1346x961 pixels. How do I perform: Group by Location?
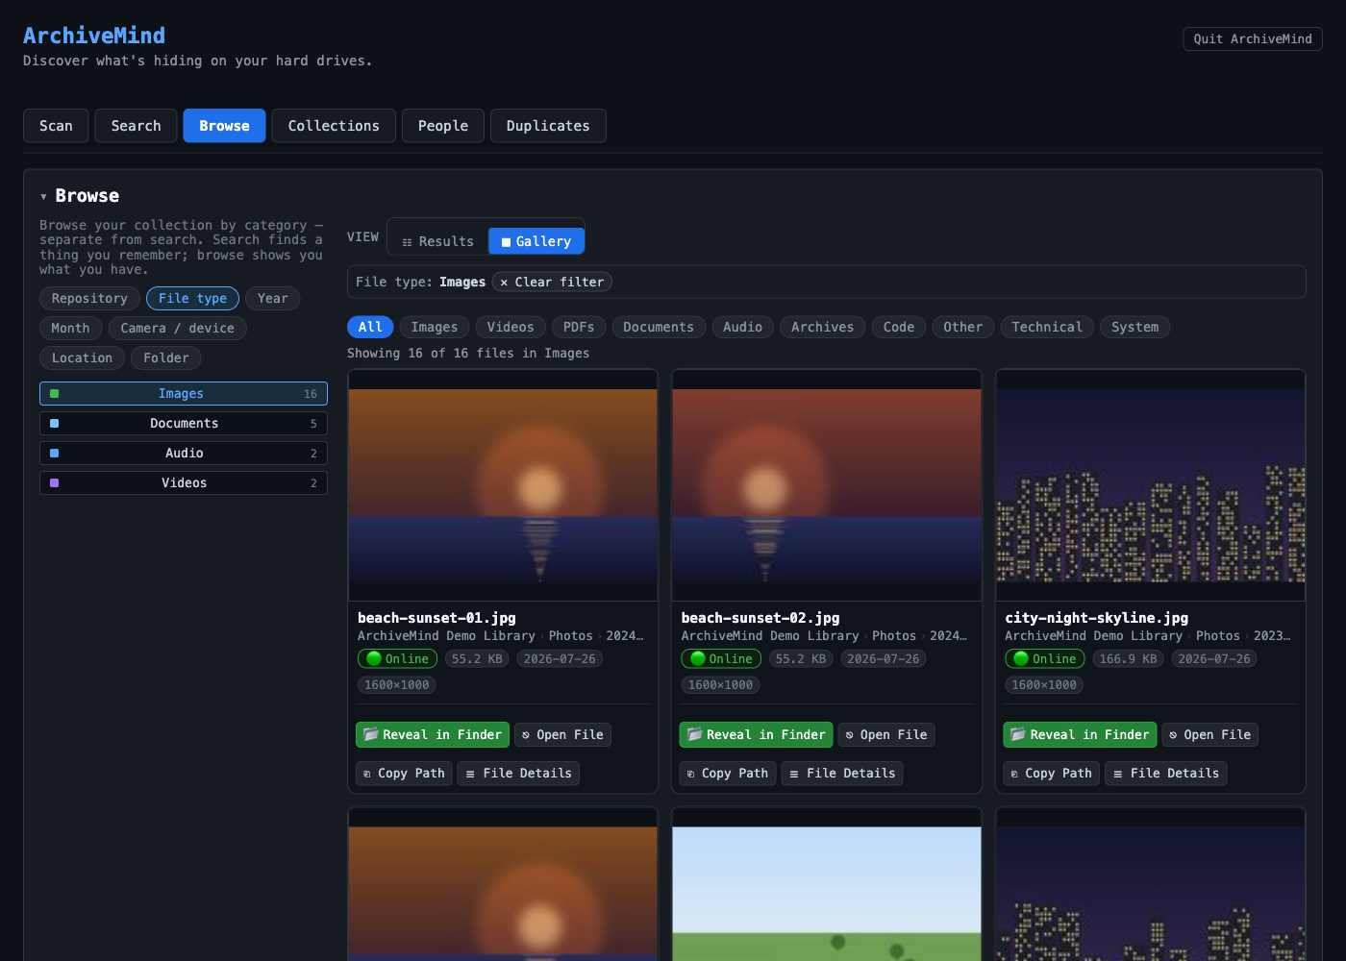click(82, 358)
